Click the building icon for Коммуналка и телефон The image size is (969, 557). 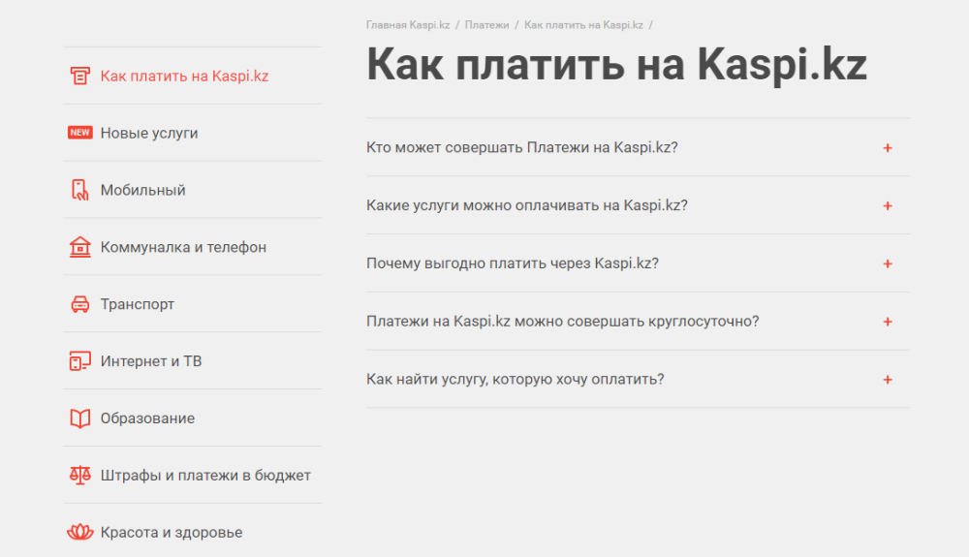click(x=79, y=247)
